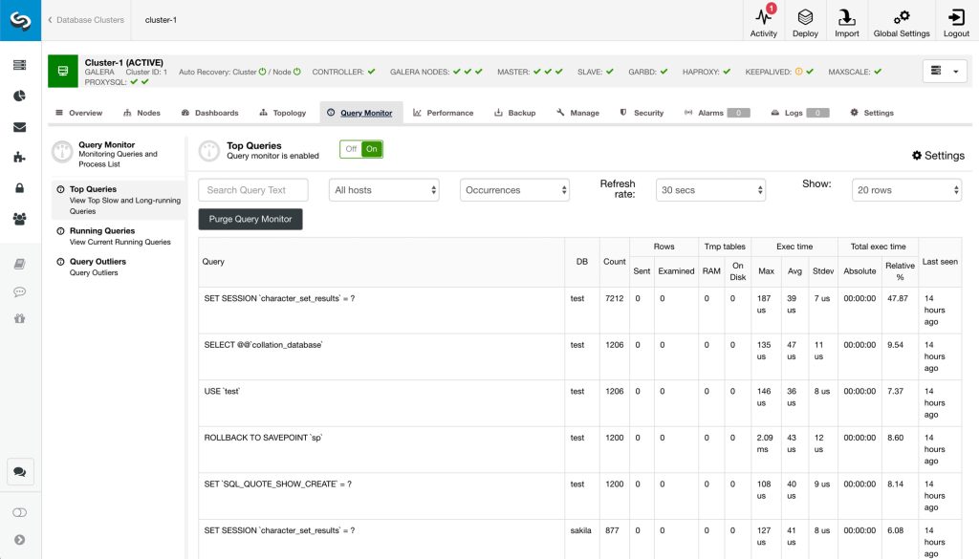The width and height of the screenshot is (979, 559).
Task: Click the Import icon in top bar
Action: point(846,21)
